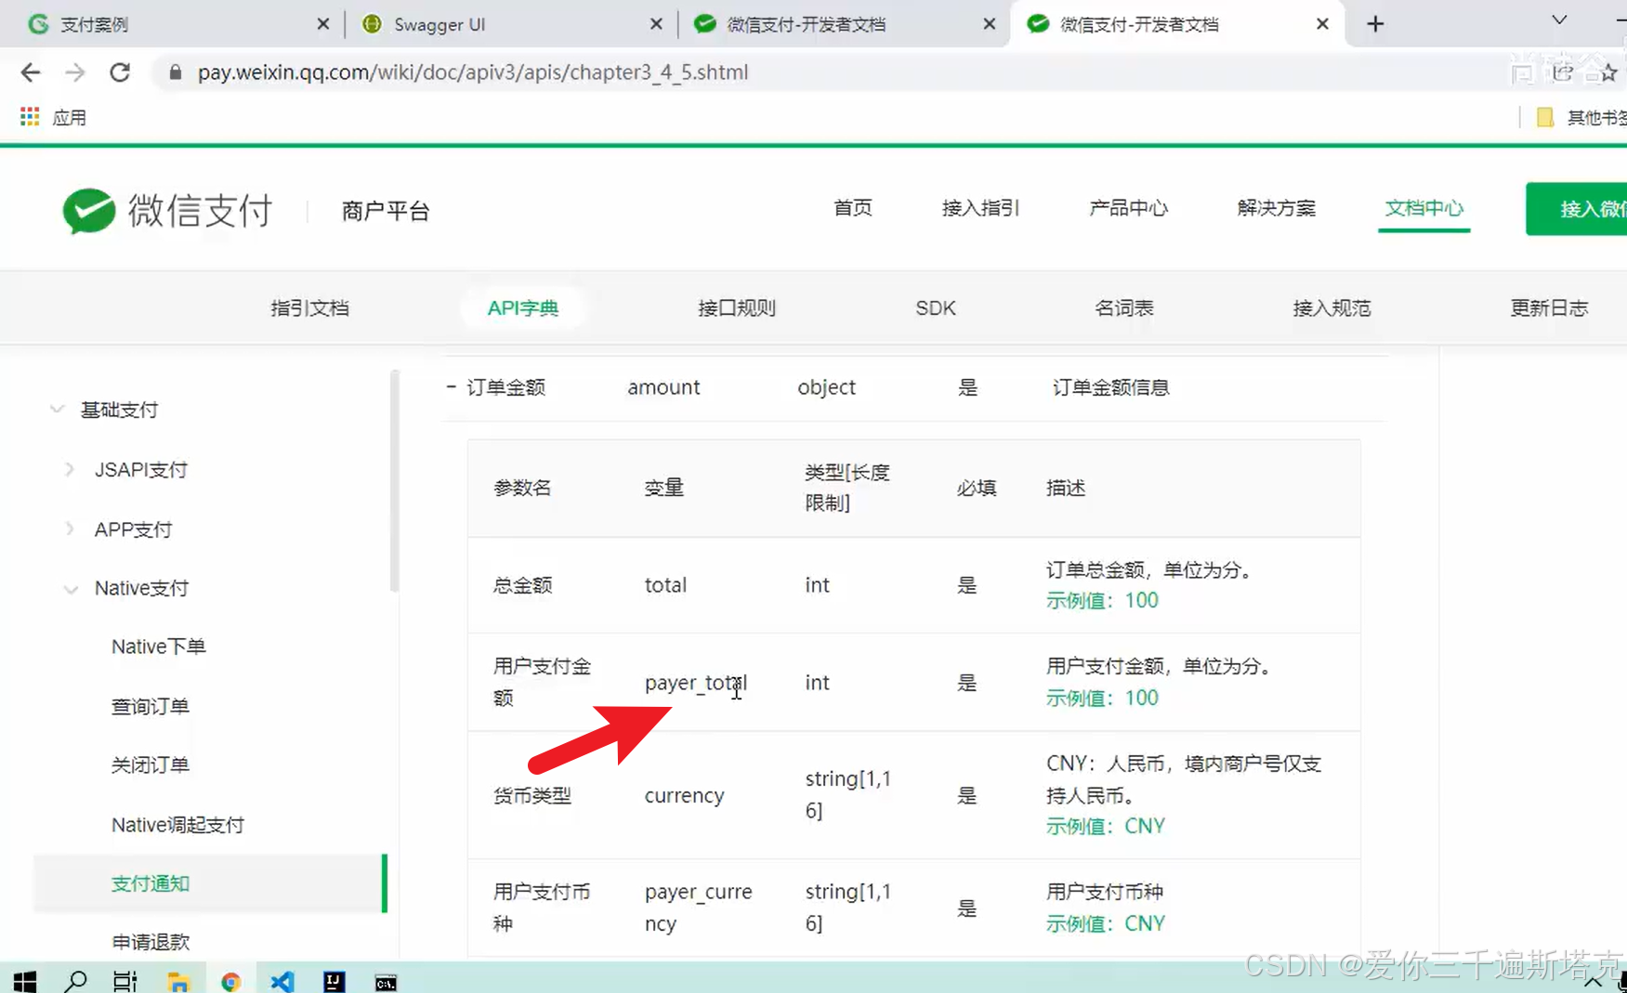Open a new browser tab
This screenshot has height=993, width=1627.
click(1376, 24)
